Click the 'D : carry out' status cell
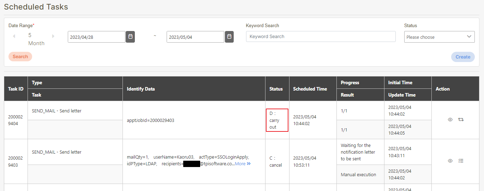Screen dimensions: 484x191 click(x=277, y=120)
